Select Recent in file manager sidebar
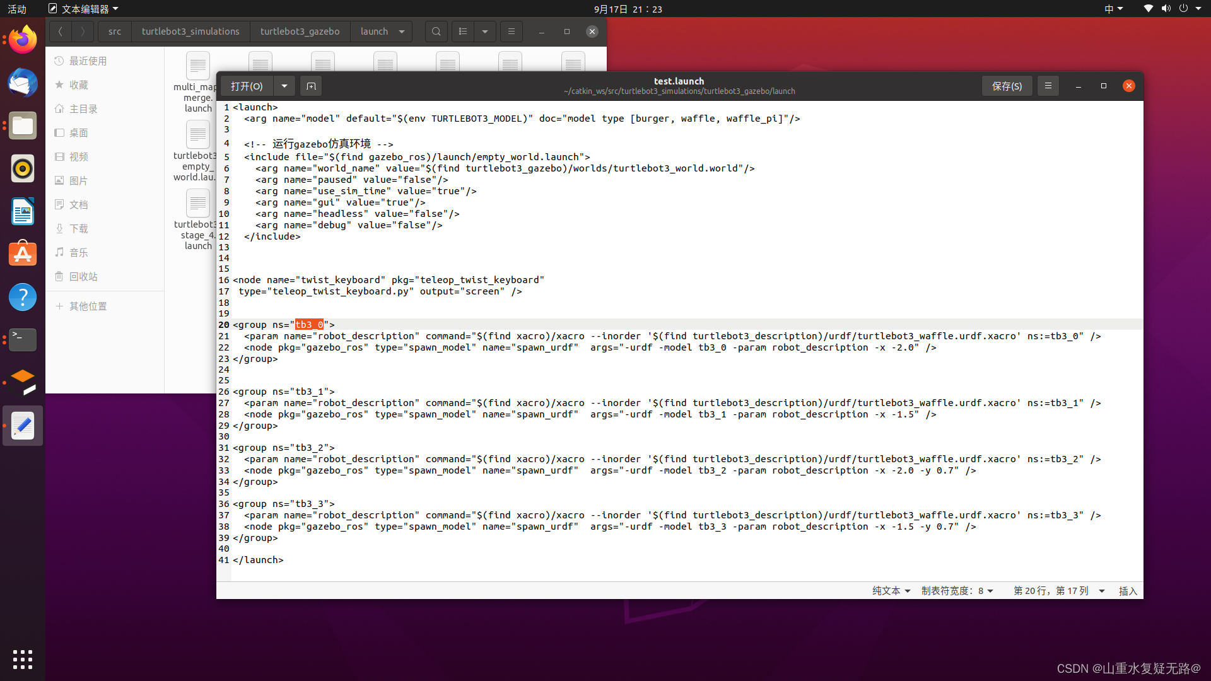Viewport: 1211px width, 681px height. click(x=105, y=61)
